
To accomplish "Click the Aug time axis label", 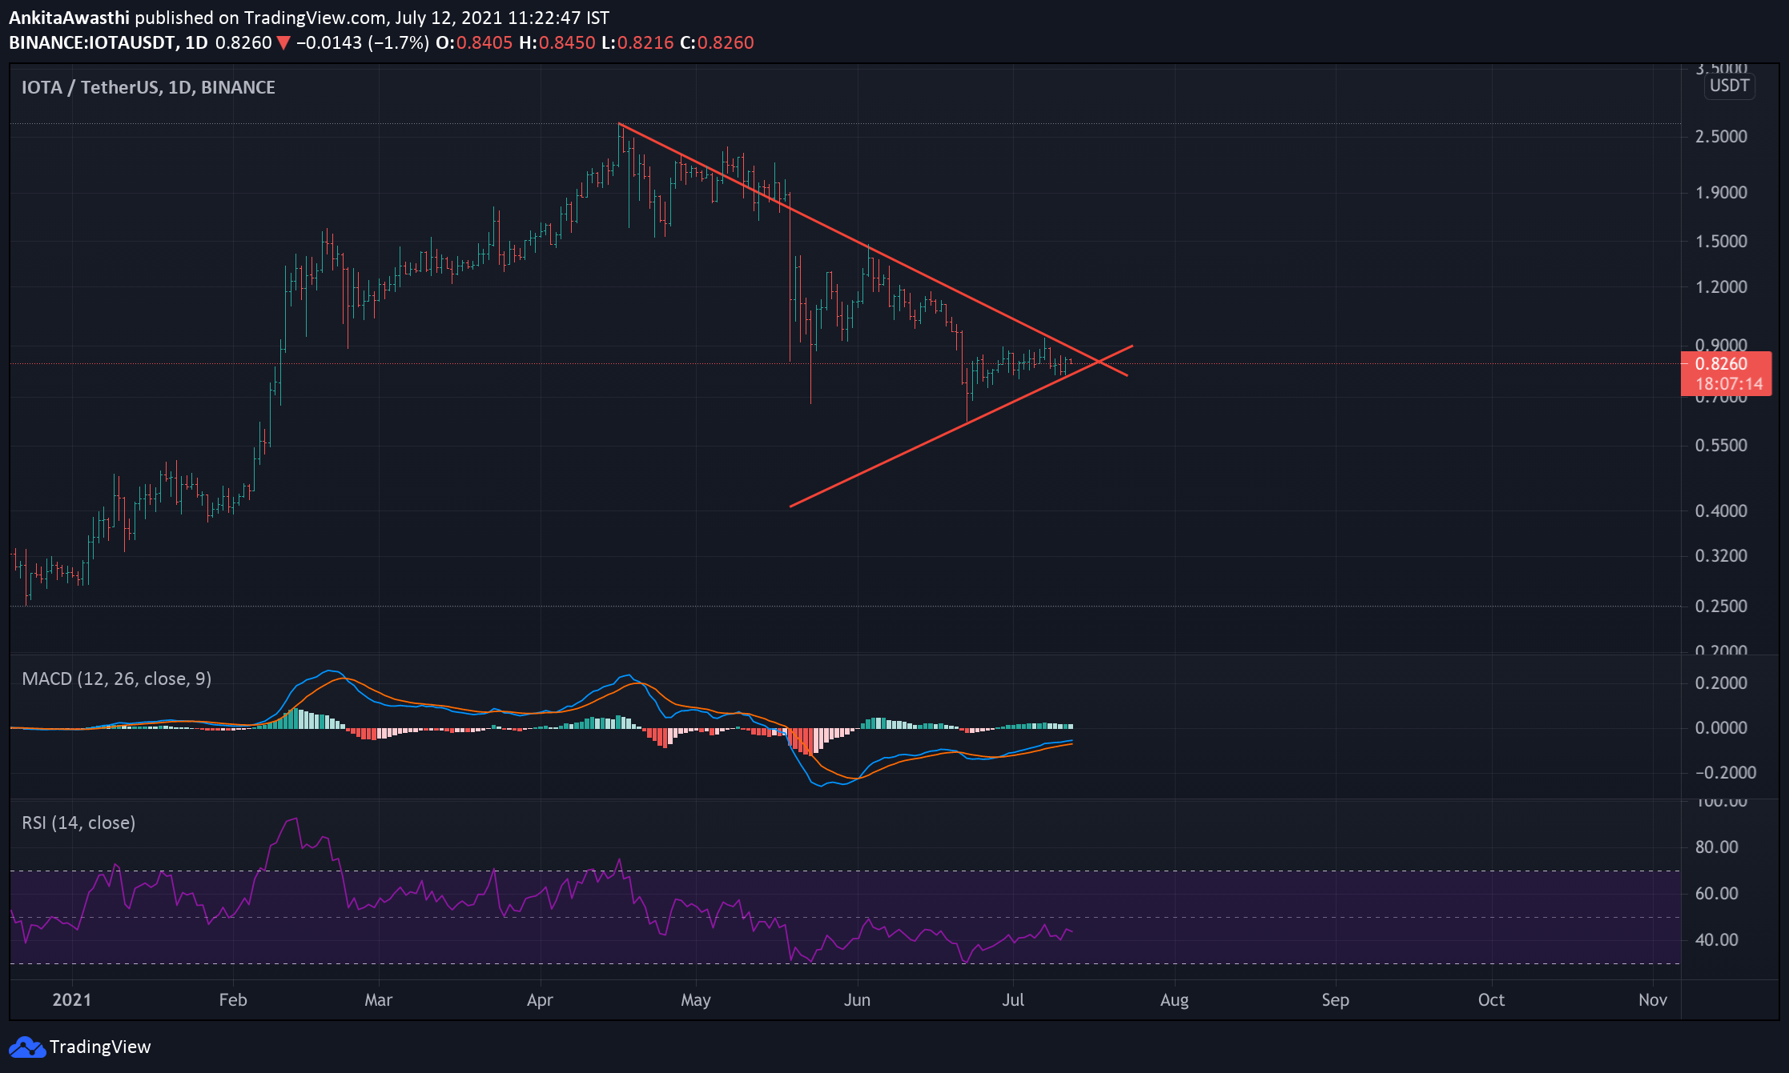I will [x=1174, y=999].
